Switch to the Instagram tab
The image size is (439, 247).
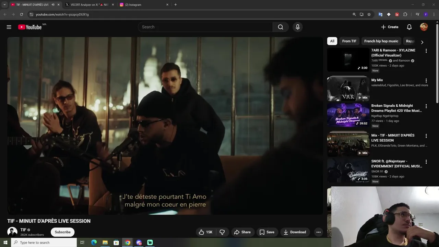[144, 5]
